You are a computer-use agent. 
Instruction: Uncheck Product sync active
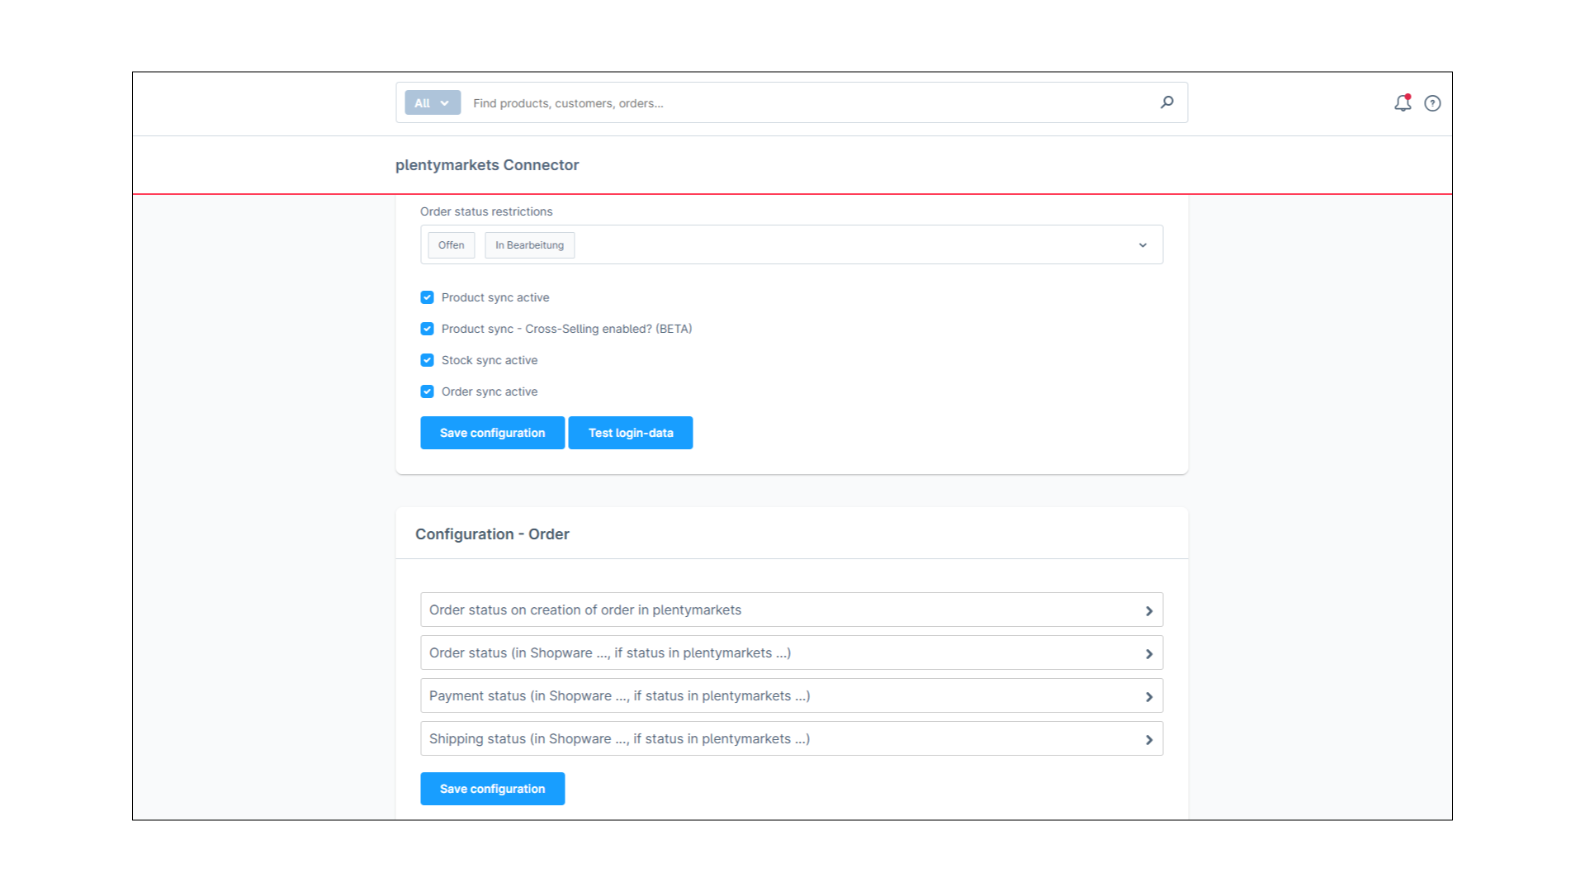[427, 297]
